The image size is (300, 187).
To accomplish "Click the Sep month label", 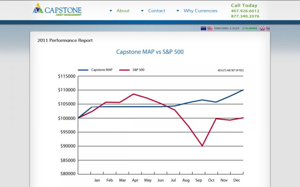I will click(x=199, y=180).
